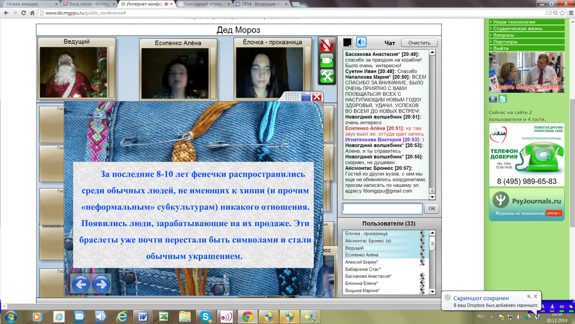Image resolution: width=575 pixels, height=324 pixels.
Task: Open Студенческая жизнь sidebar menu item
Action: point(527,28)
